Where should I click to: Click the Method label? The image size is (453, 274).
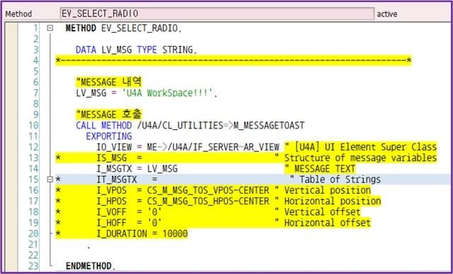click(18, 14)
